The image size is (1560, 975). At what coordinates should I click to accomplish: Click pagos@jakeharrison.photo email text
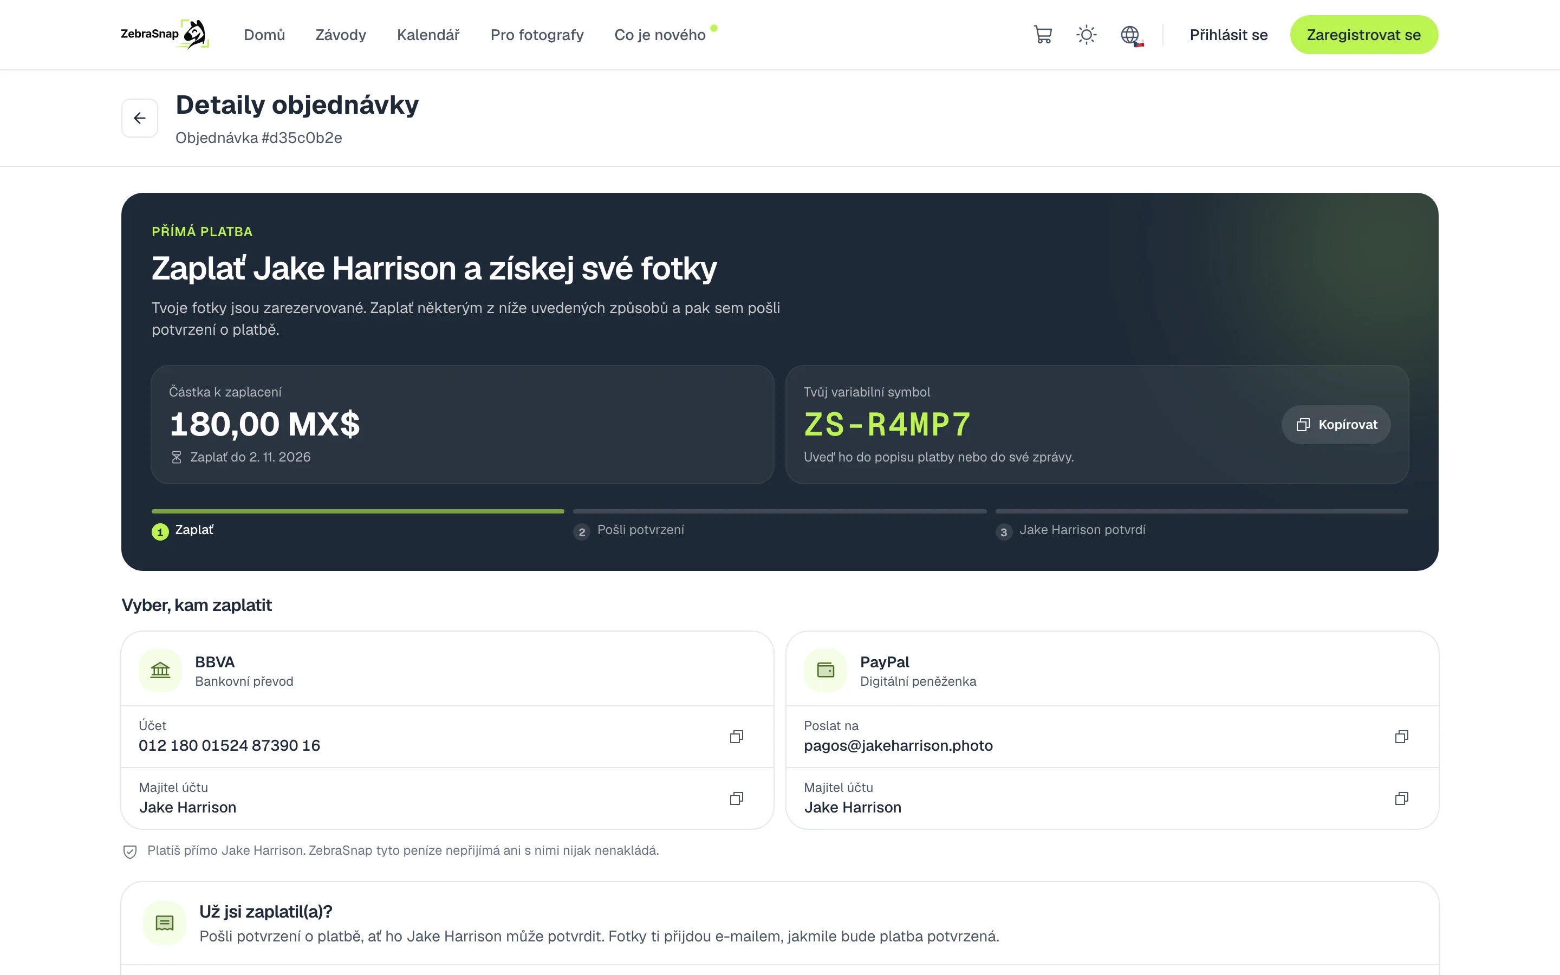tap(898, 745)
